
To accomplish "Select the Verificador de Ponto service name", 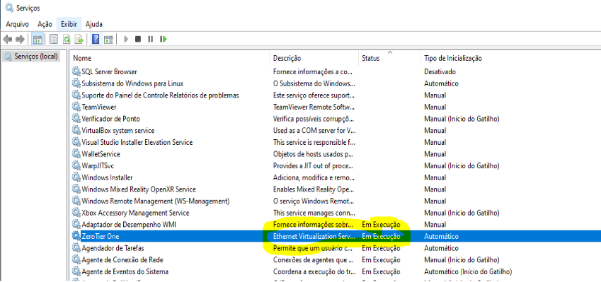I will (110, 119).
